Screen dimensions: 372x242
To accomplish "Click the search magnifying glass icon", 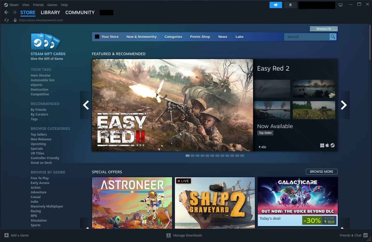I will tap(333, 37).
